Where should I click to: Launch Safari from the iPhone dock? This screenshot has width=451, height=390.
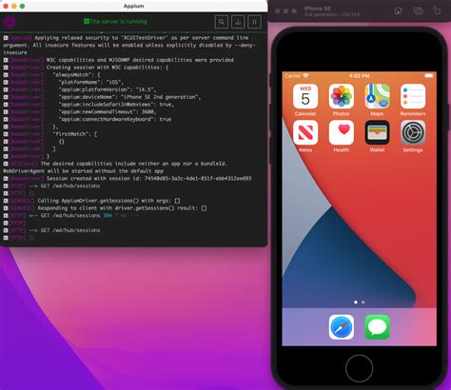coord(342,327)
